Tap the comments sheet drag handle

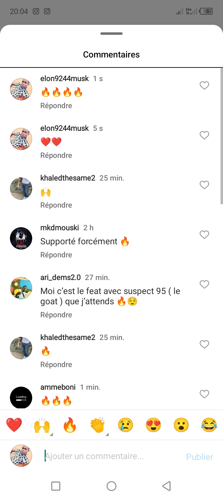tap(111, 34)
